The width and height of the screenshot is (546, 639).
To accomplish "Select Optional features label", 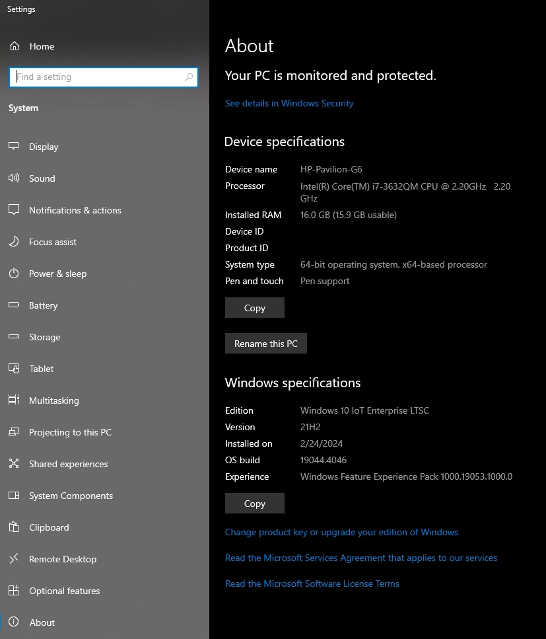I will click(x=64, y=591).
